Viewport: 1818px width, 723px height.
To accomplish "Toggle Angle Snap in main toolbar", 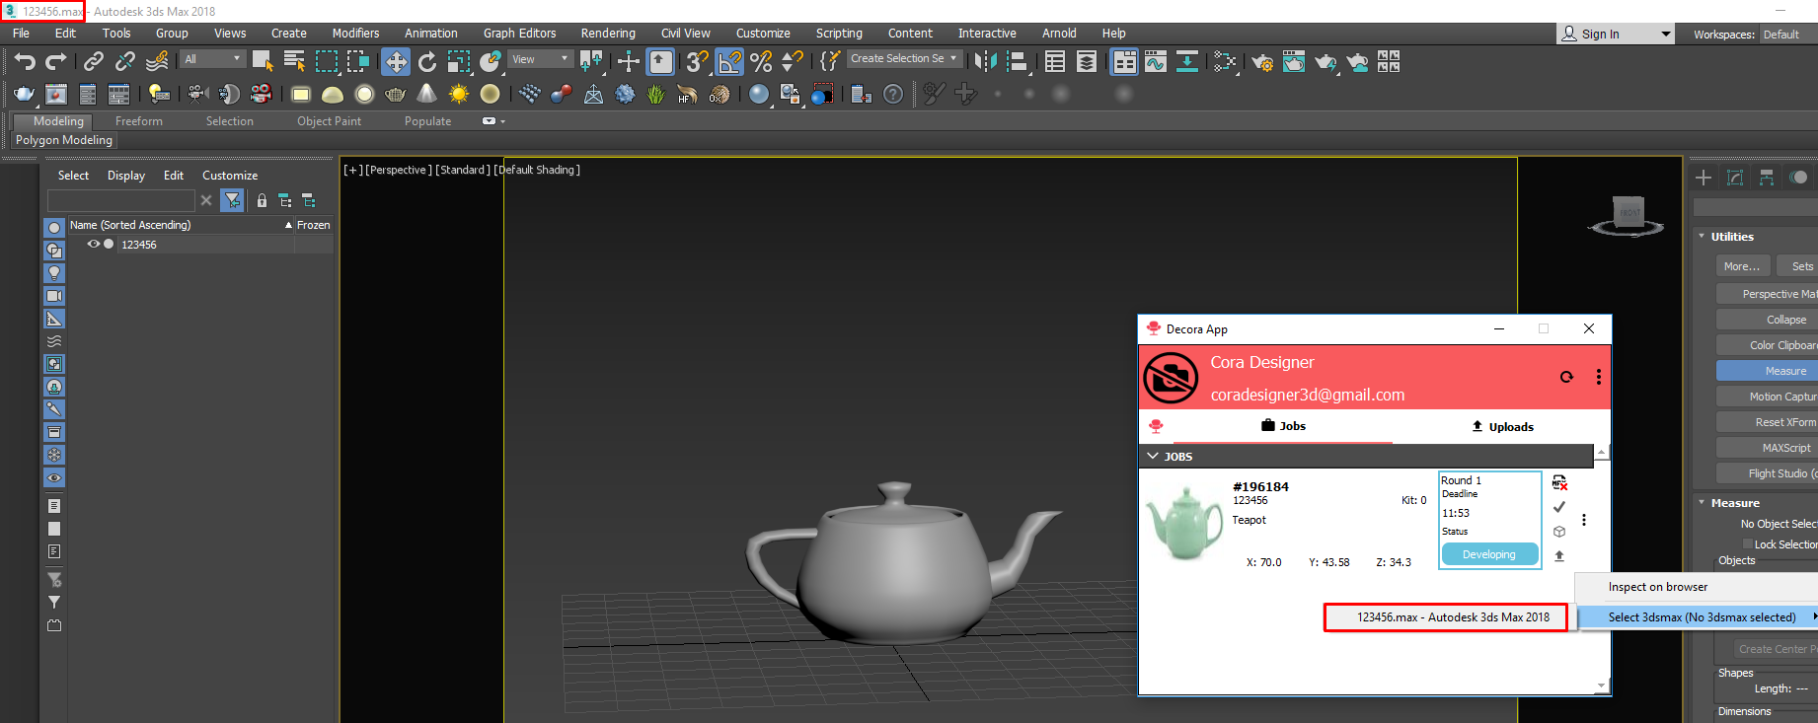I will click(729, 62).
